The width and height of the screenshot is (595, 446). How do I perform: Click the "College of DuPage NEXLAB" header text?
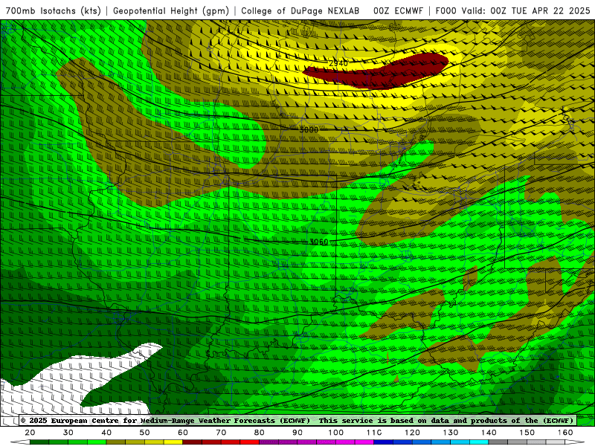(x=300, y=10)
